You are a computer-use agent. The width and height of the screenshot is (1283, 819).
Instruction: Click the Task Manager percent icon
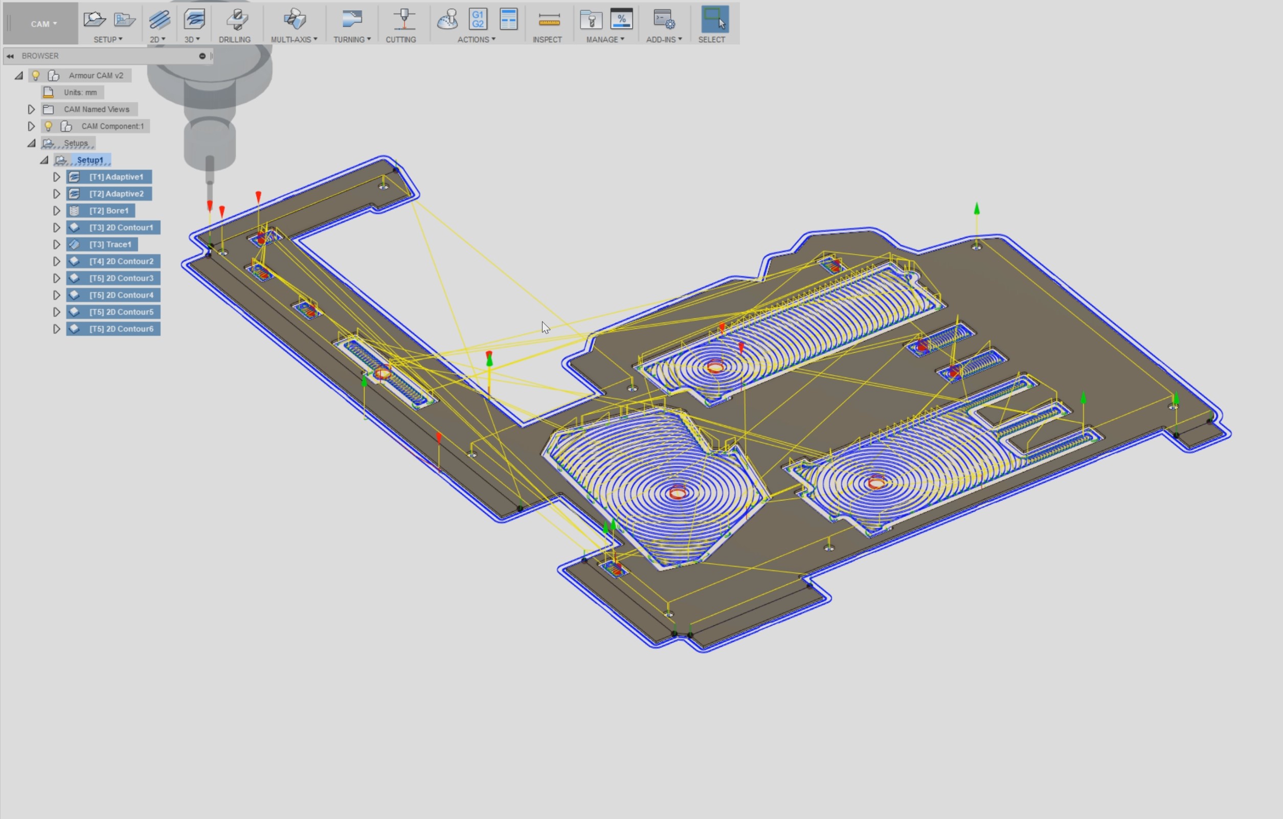pos(621,20)
